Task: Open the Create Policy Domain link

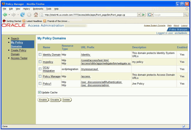Action: [19, 52]
